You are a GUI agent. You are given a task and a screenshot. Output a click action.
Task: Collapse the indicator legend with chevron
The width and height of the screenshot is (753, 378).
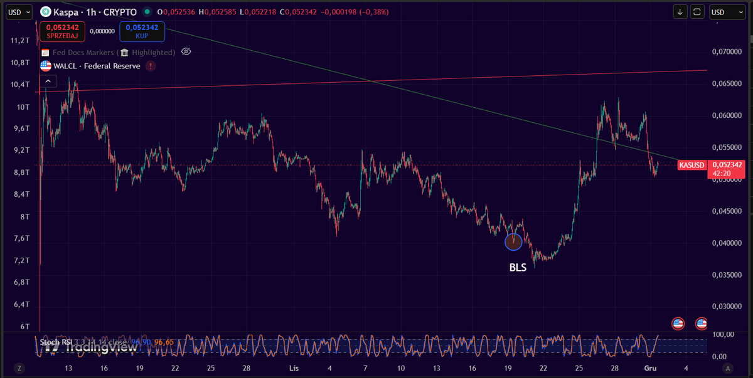(x=48, y=80)
